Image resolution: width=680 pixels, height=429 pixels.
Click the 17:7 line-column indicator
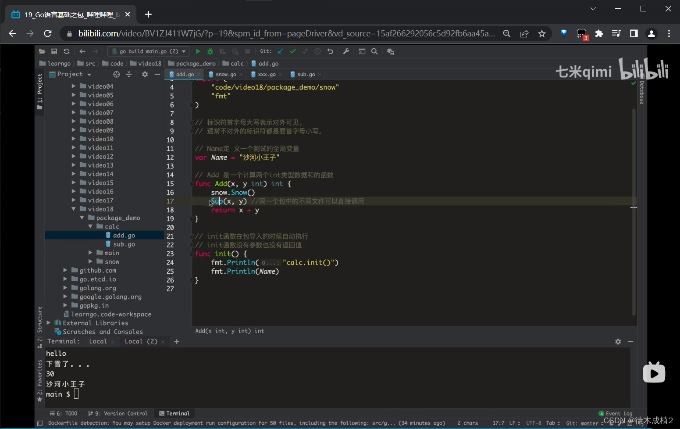[x=498, y=423]
